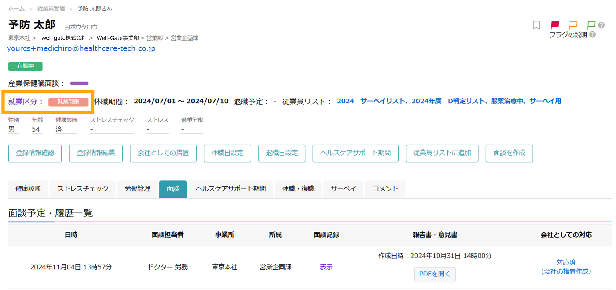Click the 就業区分 link
The image size is (616, 290).
click(x=26, y=102)
